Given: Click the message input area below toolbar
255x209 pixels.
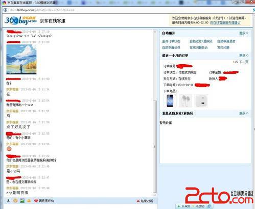Looking at the screenshot, I should [80, 206].
